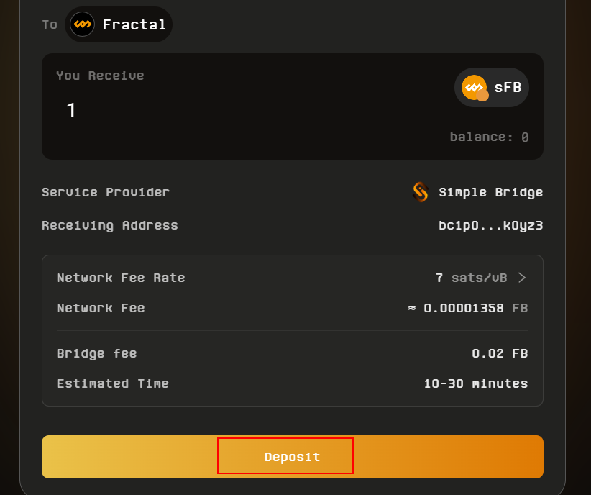Select the Simple Bridge provider name
Viewport: 591px width, 495px height.
490,192
